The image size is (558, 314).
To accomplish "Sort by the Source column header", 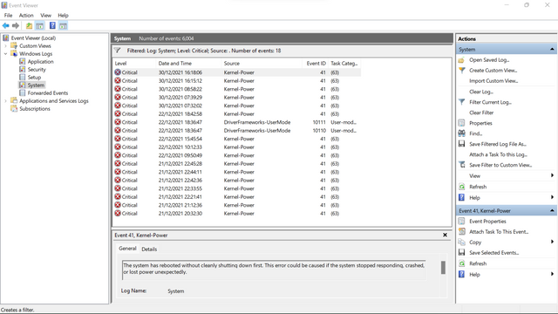I will (262, 64).
